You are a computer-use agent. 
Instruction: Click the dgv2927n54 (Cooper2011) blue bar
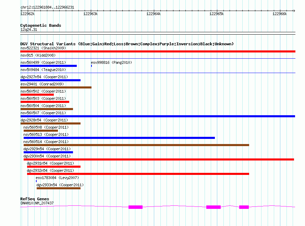click(50, 80)
